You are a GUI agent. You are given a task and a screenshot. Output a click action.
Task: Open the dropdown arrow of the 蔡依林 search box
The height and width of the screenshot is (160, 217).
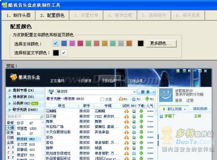coord(134,92)
